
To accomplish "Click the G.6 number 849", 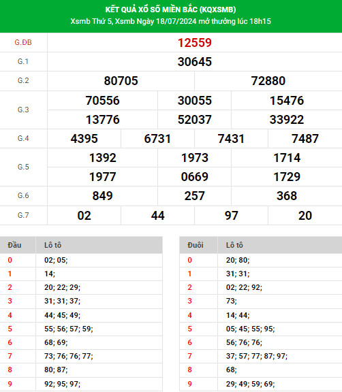I will pyautogui.click(x=103, y=196).
